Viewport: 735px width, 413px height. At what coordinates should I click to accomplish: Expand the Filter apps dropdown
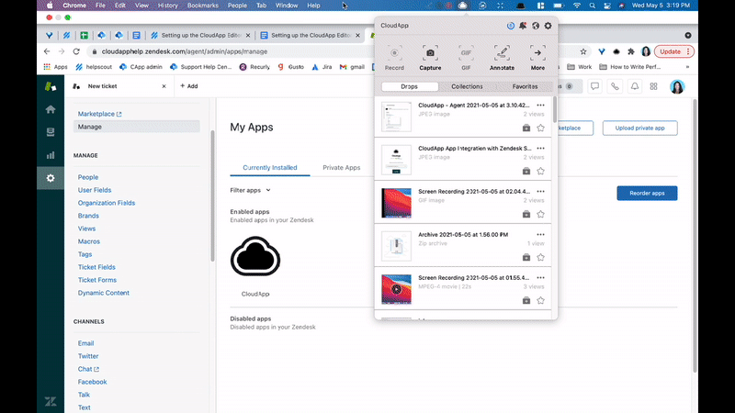[250, 190]
